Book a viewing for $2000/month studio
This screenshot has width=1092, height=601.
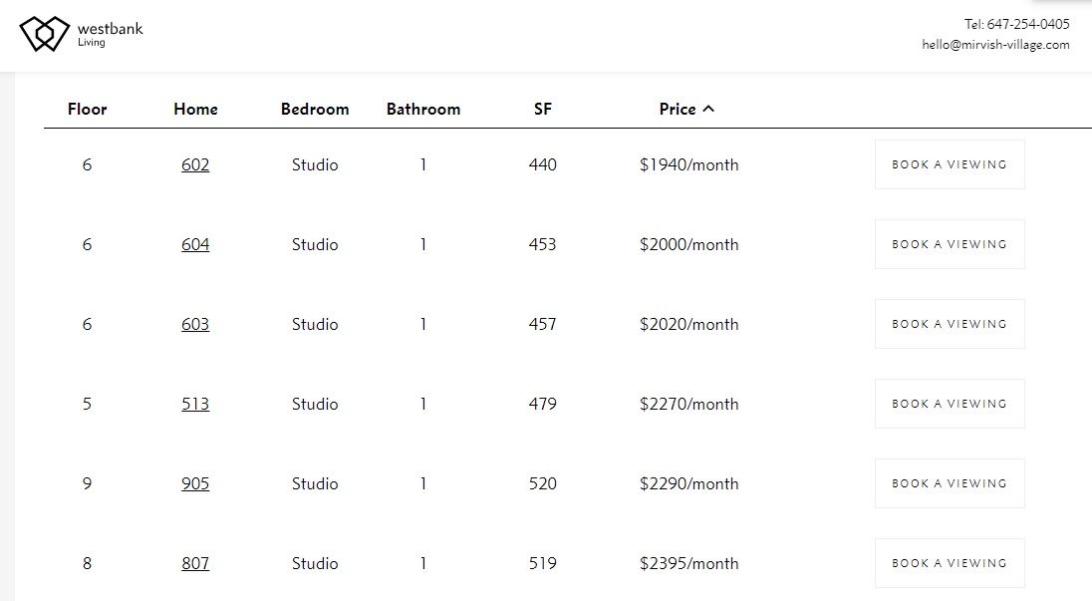(950, 244)
